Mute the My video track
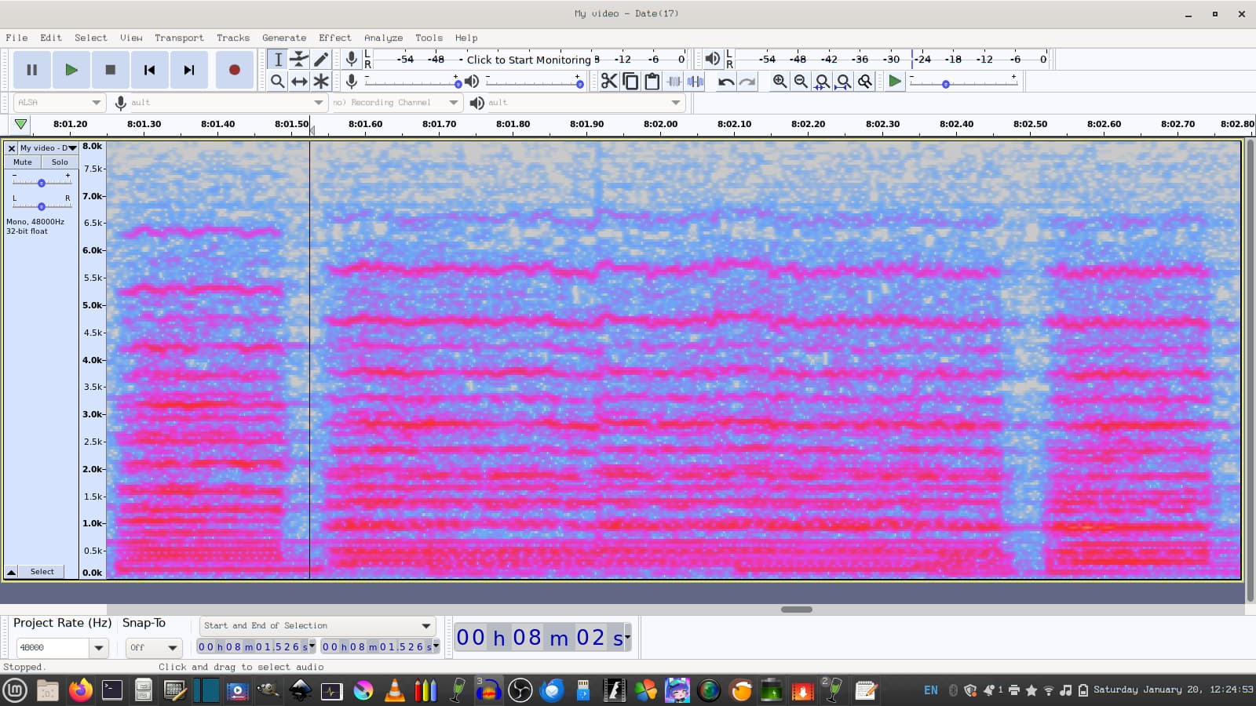The height and width of the screenshot is (706, 1256). coord(22,162)
